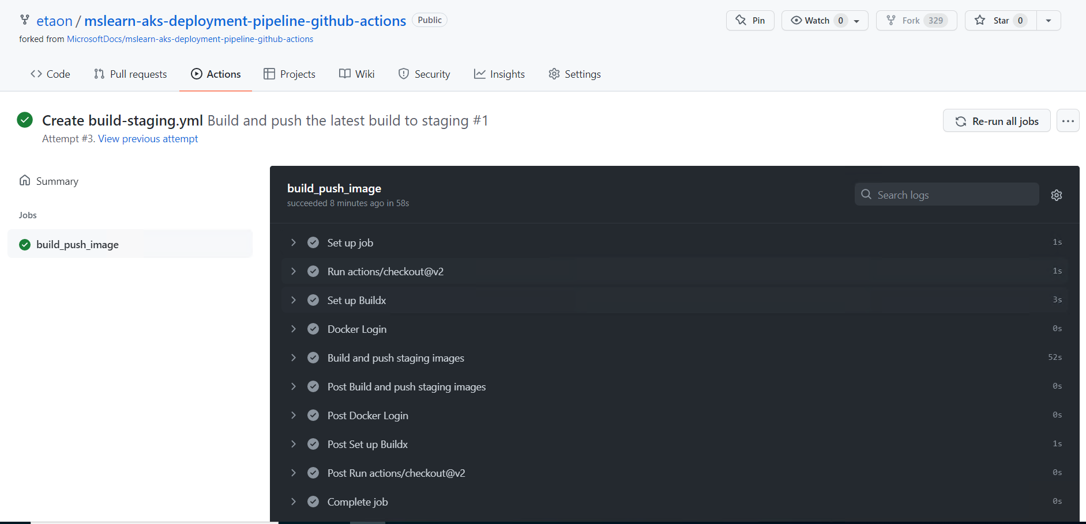Click the build_push_image log panel heading

tap(334, 188)
